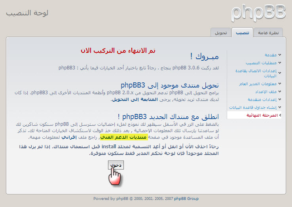
Task: Click the دخول login button
Action: pyautogui.click(x=116, y=165)
